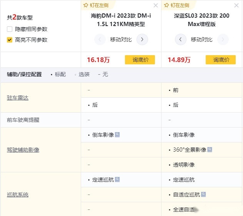Select 透明影像 cell
This screenshot has width=243, height=216.
click(x=201, y=165)
